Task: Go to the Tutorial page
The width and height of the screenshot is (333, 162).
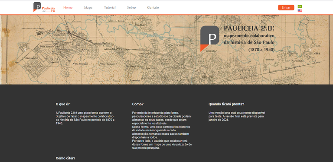Action: [110, 8]
